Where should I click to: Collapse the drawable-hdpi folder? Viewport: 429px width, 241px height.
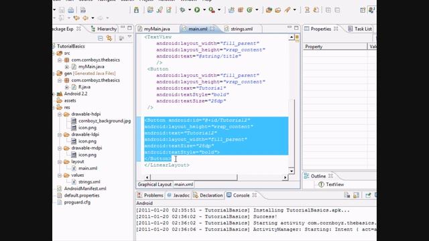(60, 114)
